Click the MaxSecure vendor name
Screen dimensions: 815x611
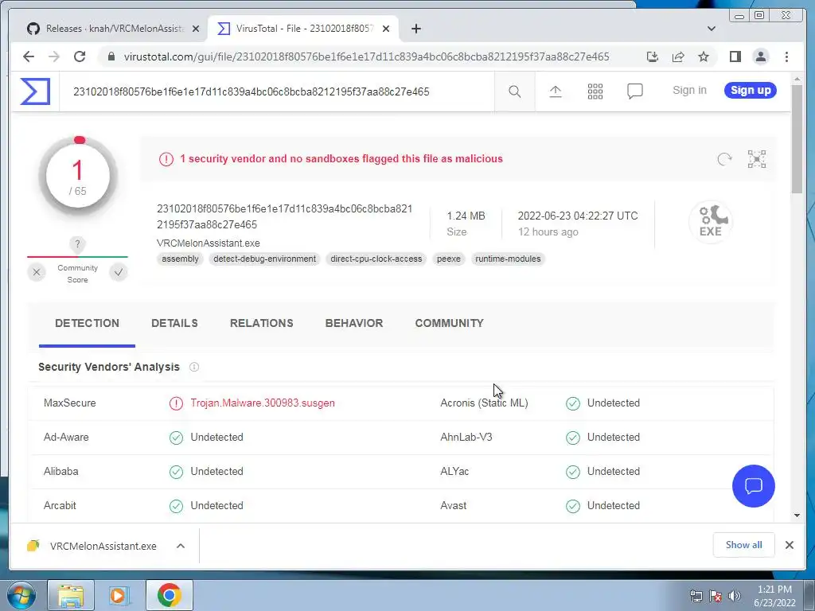70,403
